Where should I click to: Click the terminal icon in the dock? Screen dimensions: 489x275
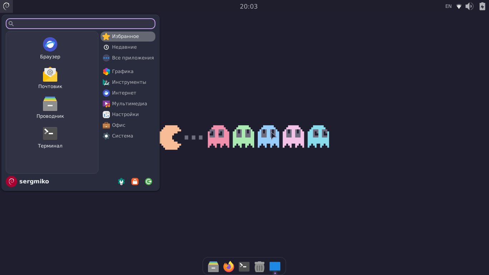click(244, 266)
